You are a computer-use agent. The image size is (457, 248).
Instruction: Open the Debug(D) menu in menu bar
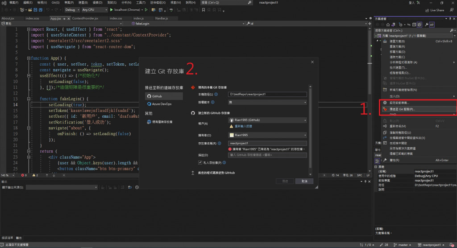97,2
